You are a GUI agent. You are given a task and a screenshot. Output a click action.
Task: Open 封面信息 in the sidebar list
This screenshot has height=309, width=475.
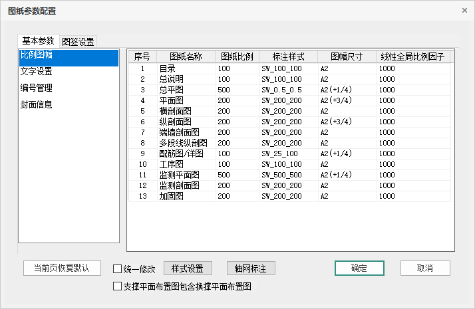tap(37, 104)
